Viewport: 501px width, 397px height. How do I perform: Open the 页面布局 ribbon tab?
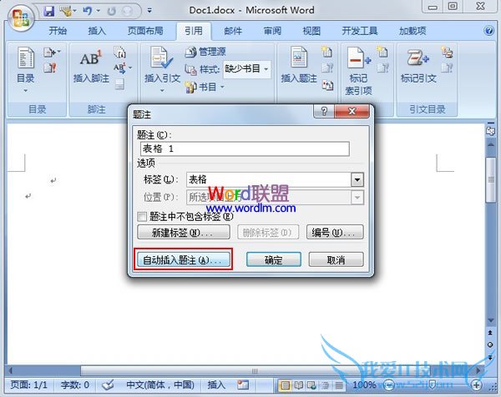coord(145,31)
